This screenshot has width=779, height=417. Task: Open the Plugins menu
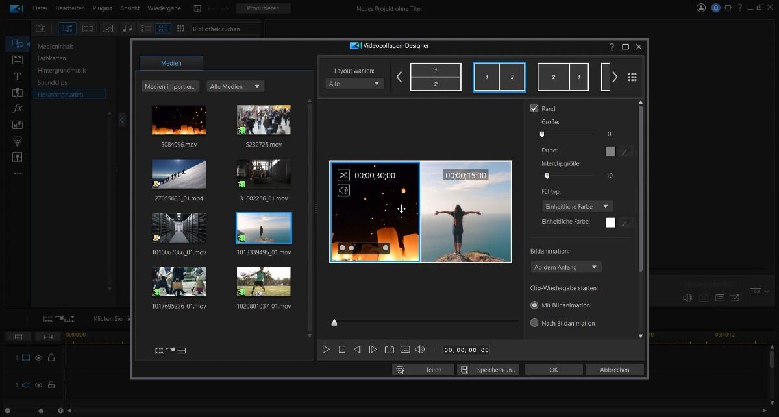102,8
